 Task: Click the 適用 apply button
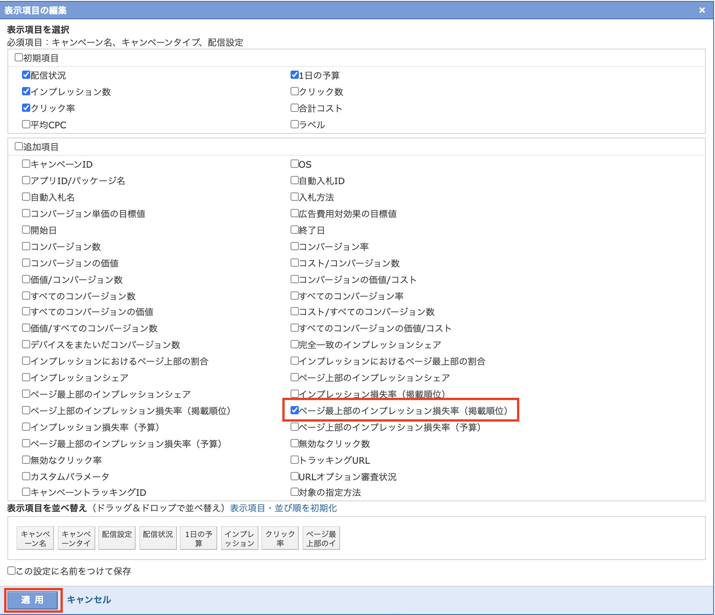click(x=33, y=600)
